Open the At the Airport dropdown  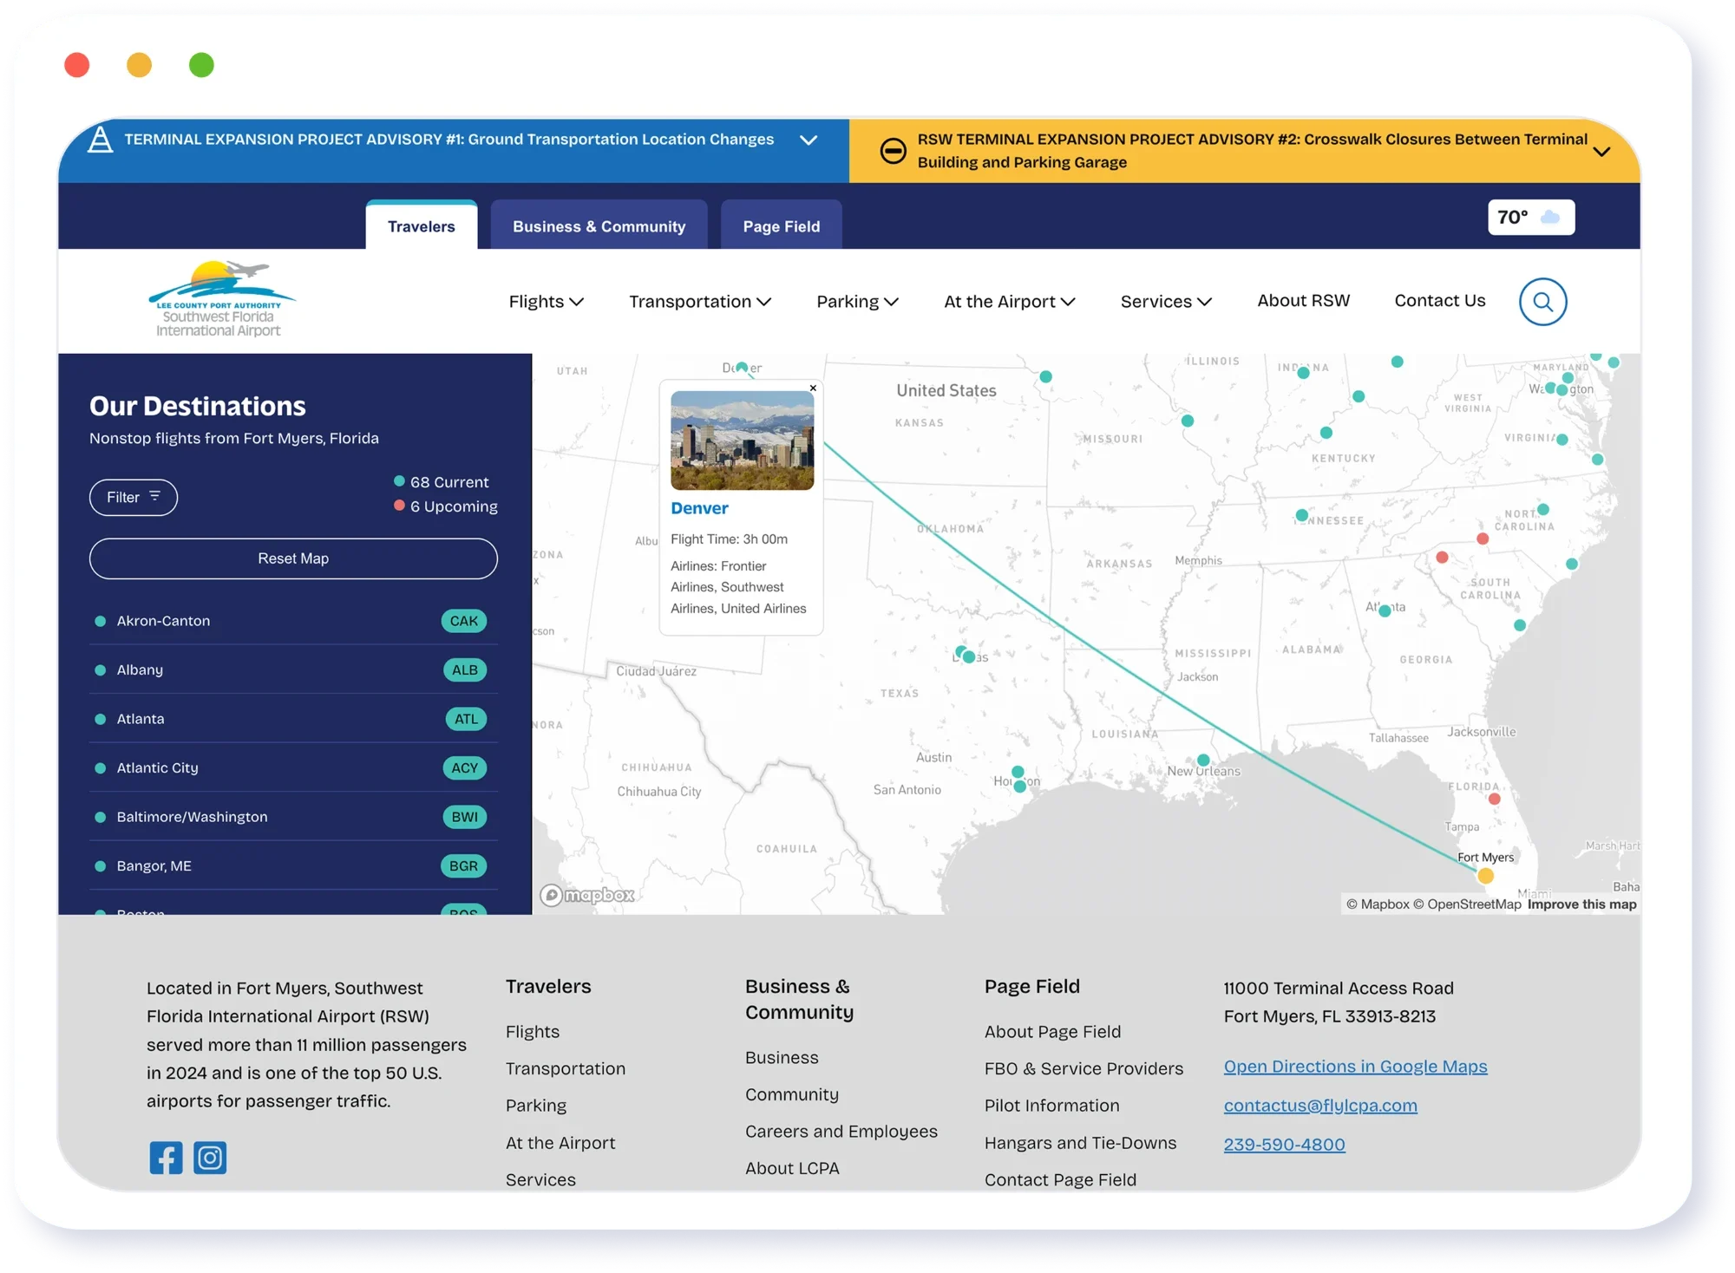[1009, 302]
